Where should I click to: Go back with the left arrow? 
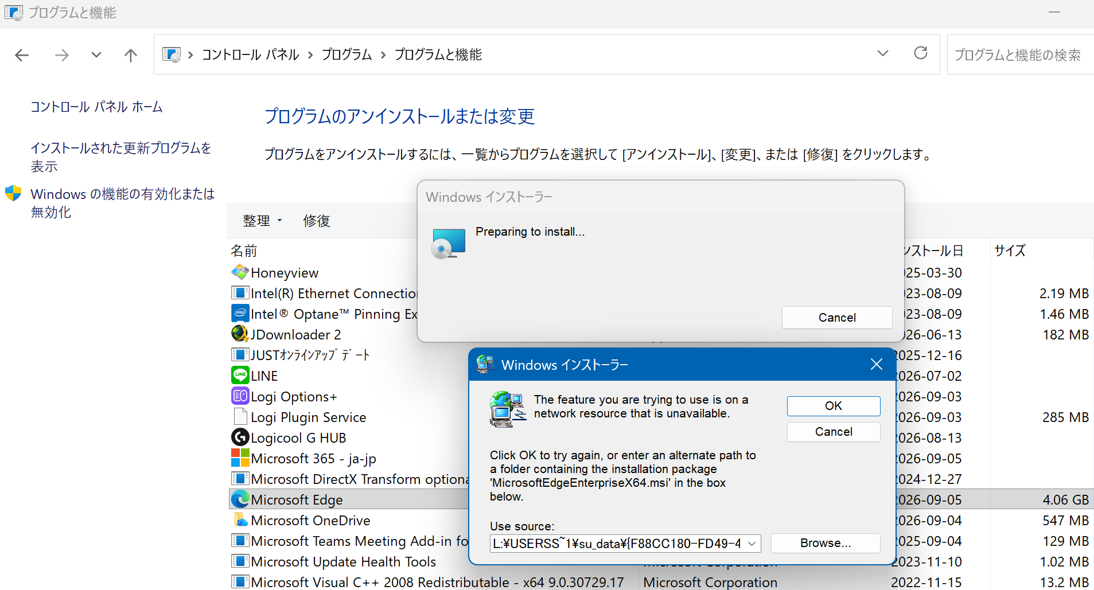(22, 55)
